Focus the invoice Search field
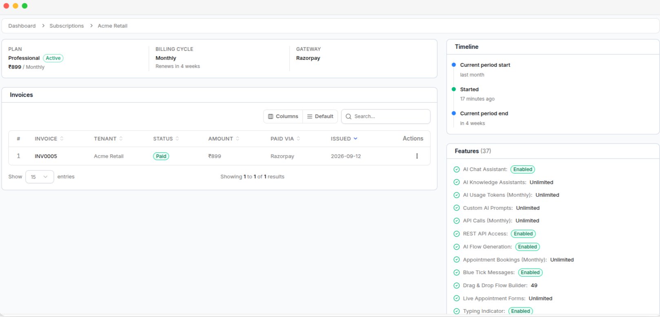The height and width of the screenshot is (317, 660). point(385,117)
